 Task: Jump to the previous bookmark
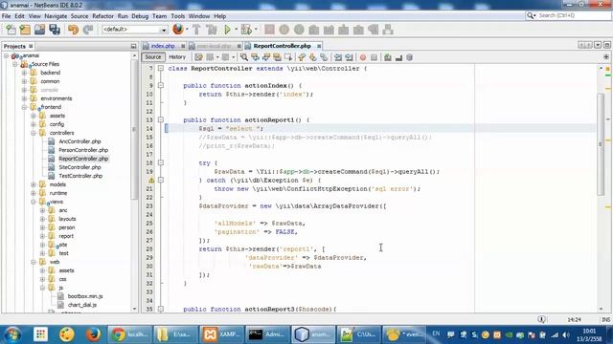click(x=302, y=57)
